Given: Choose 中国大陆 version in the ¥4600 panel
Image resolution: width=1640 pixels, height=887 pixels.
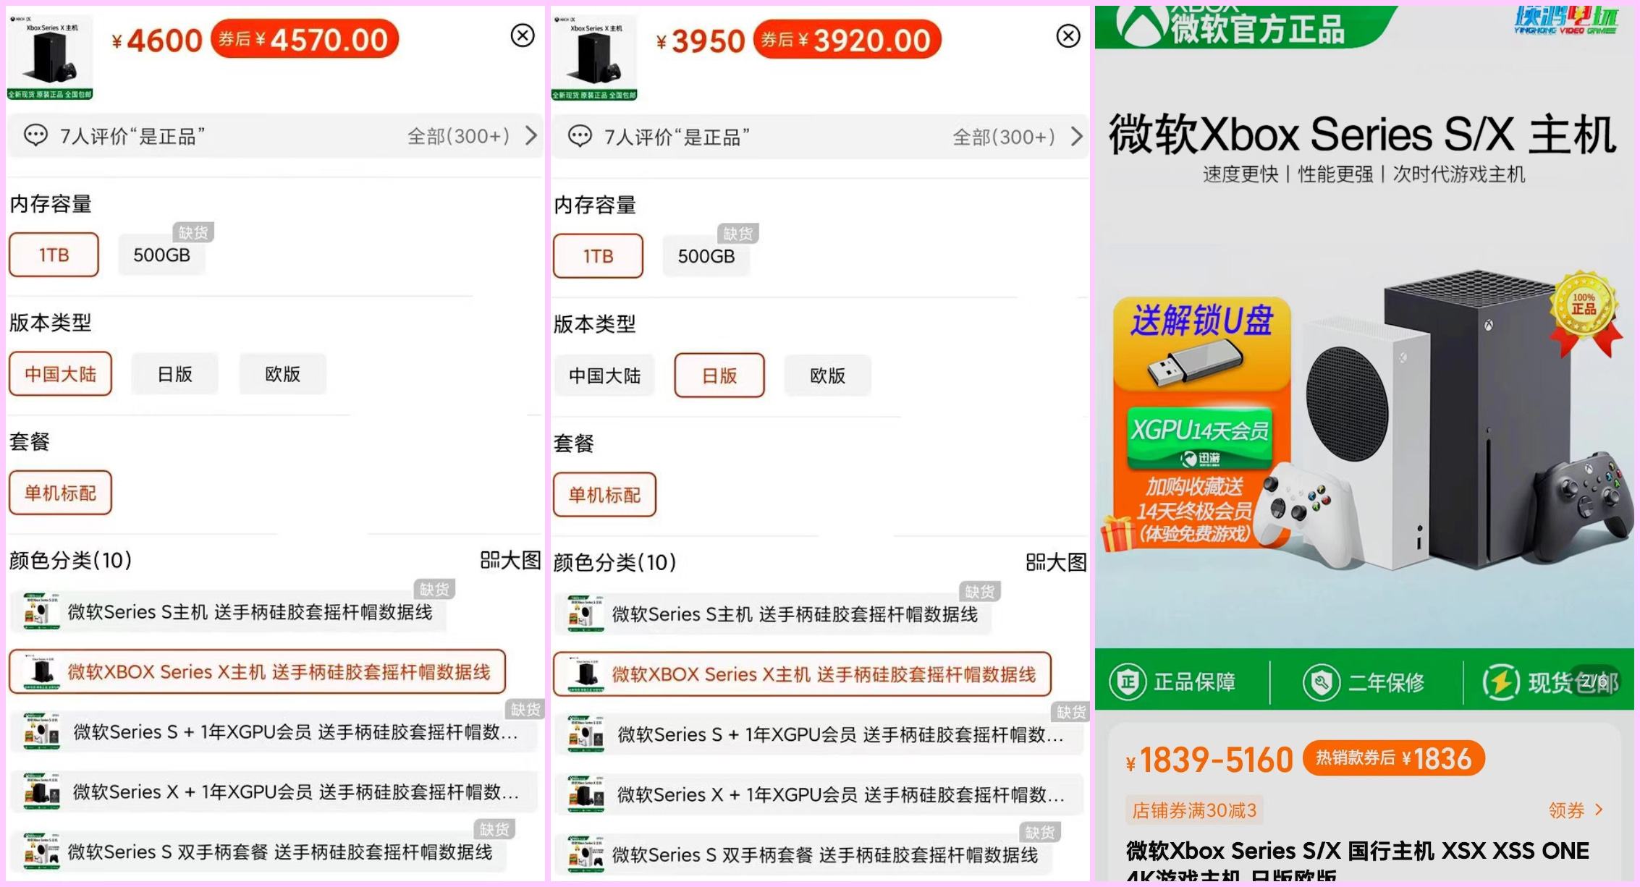Looking at the screenshot, I should point(60,374).
